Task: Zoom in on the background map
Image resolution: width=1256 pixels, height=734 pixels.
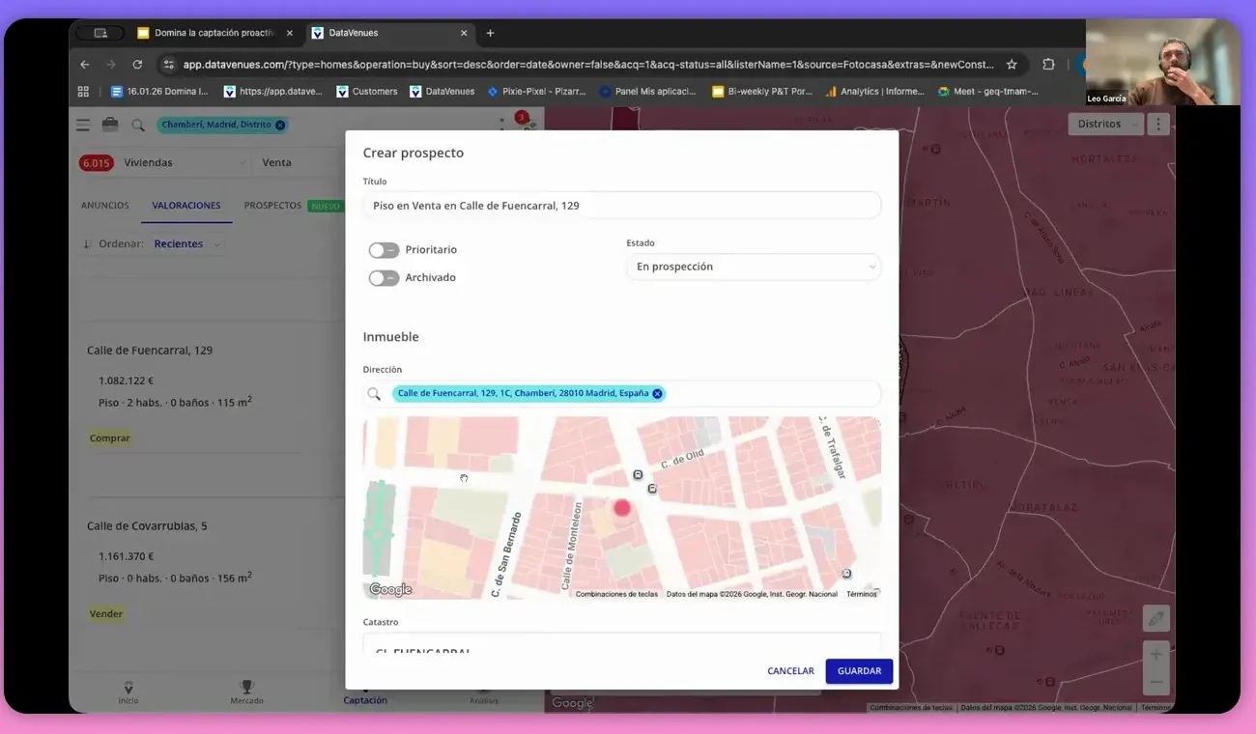Action: (1156, 654)
